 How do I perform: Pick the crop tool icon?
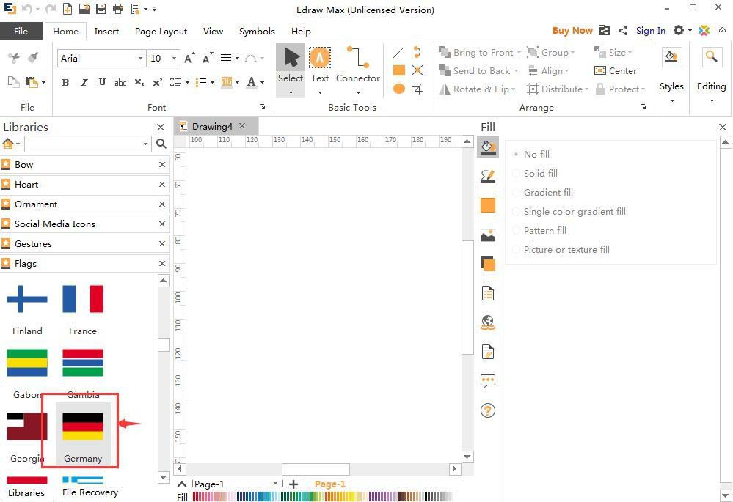(417, 89)
